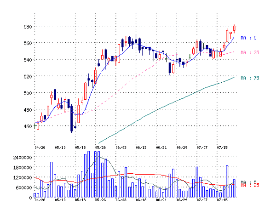
Task: Click 04/26 date under the price chart
Action: click(40, 148)
